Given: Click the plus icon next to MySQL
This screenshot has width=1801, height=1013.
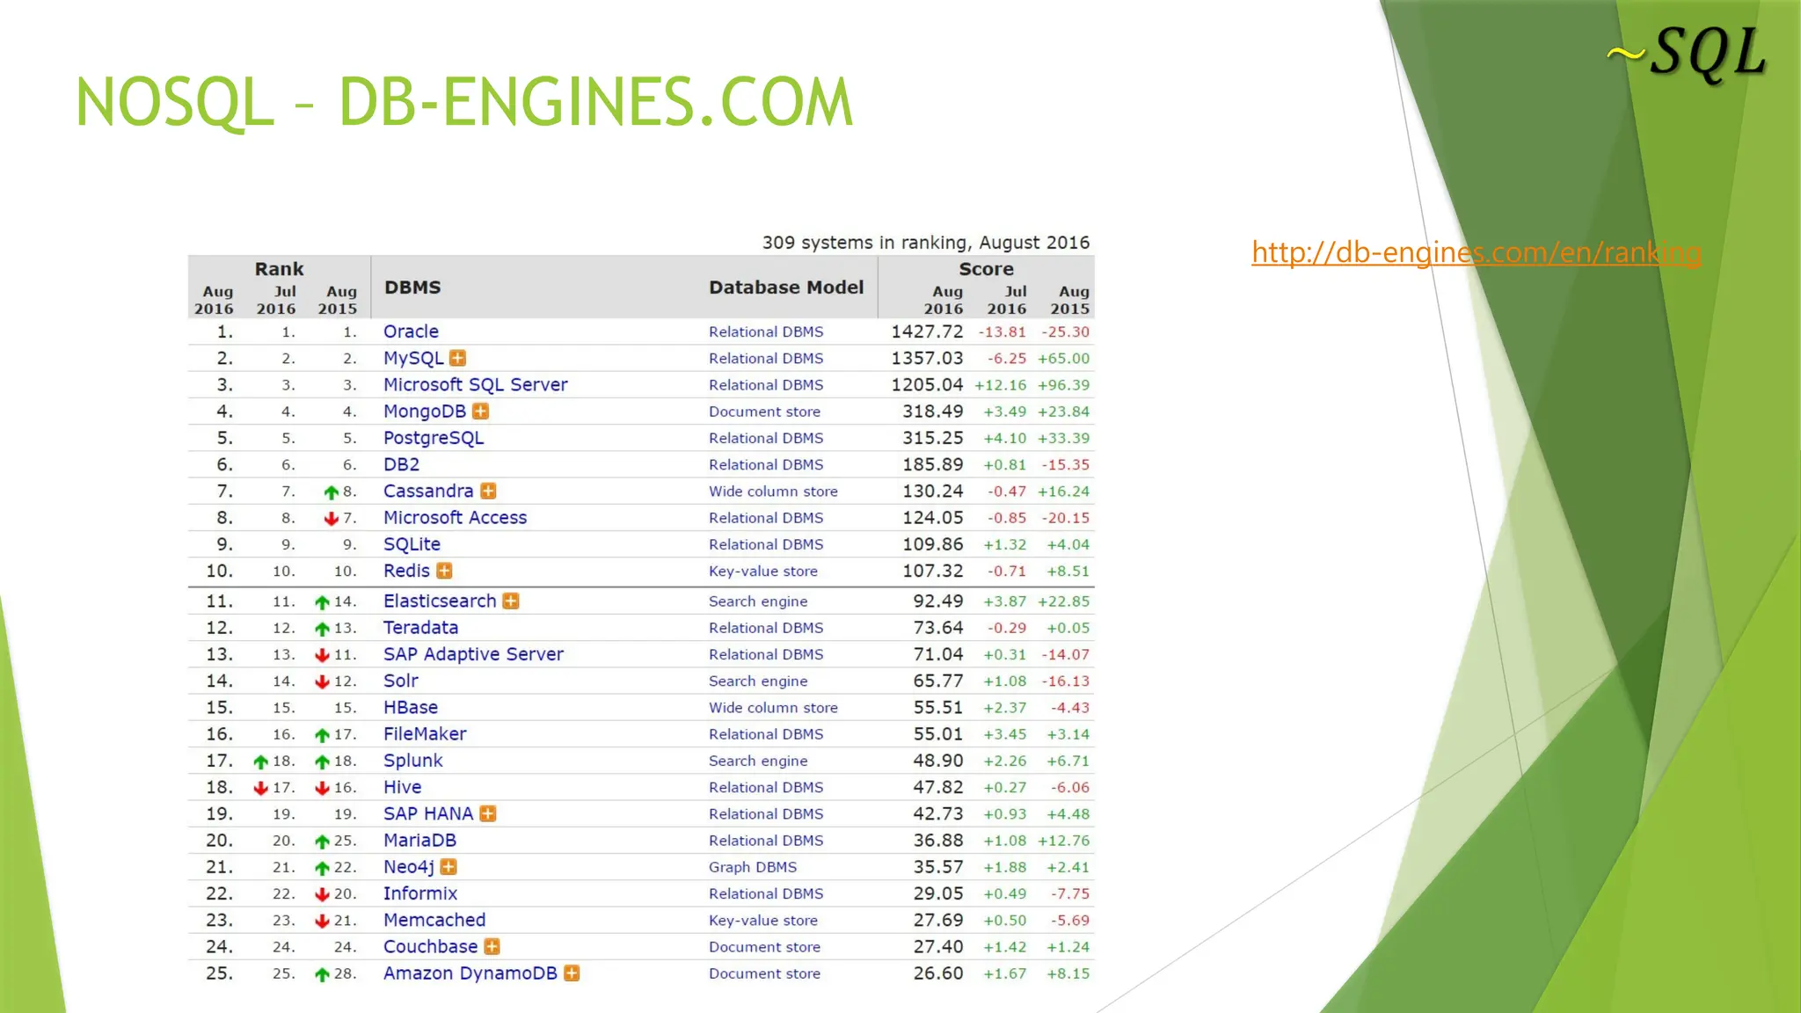Looking at the screenshot, I should click(457, 358).
